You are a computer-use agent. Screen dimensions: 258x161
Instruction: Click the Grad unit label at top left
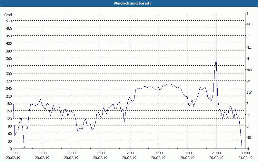pyautogui.click(x=8, y=15)
